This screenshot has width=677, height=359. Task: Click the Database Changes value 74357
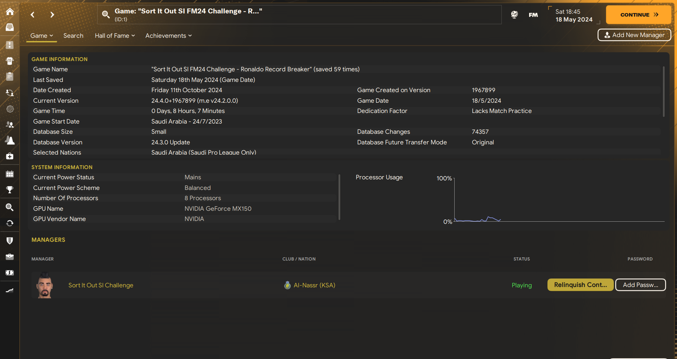(x=480, y=132)
